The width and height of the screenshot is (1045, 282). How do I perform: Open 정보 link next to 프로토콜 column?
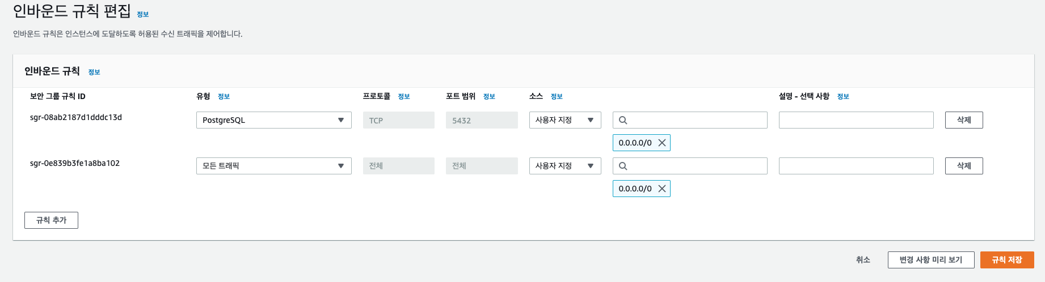coord(404,96)
